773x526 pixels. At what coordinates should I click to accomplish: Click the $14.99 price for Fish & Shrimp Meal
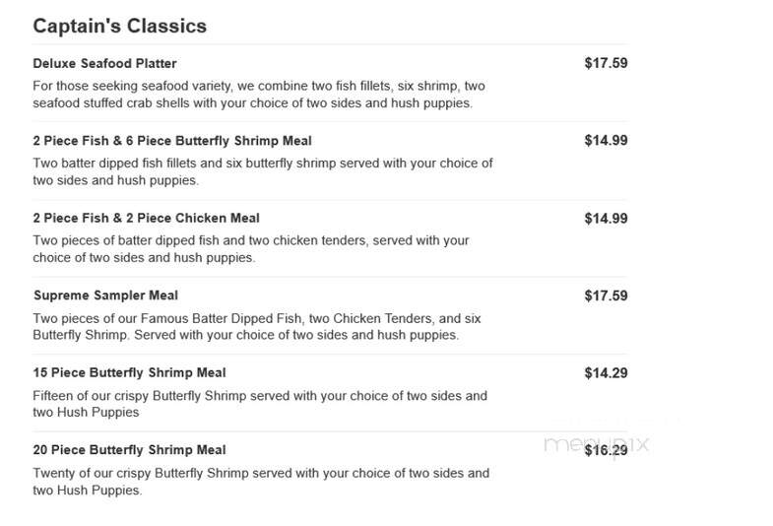point(606,141)
